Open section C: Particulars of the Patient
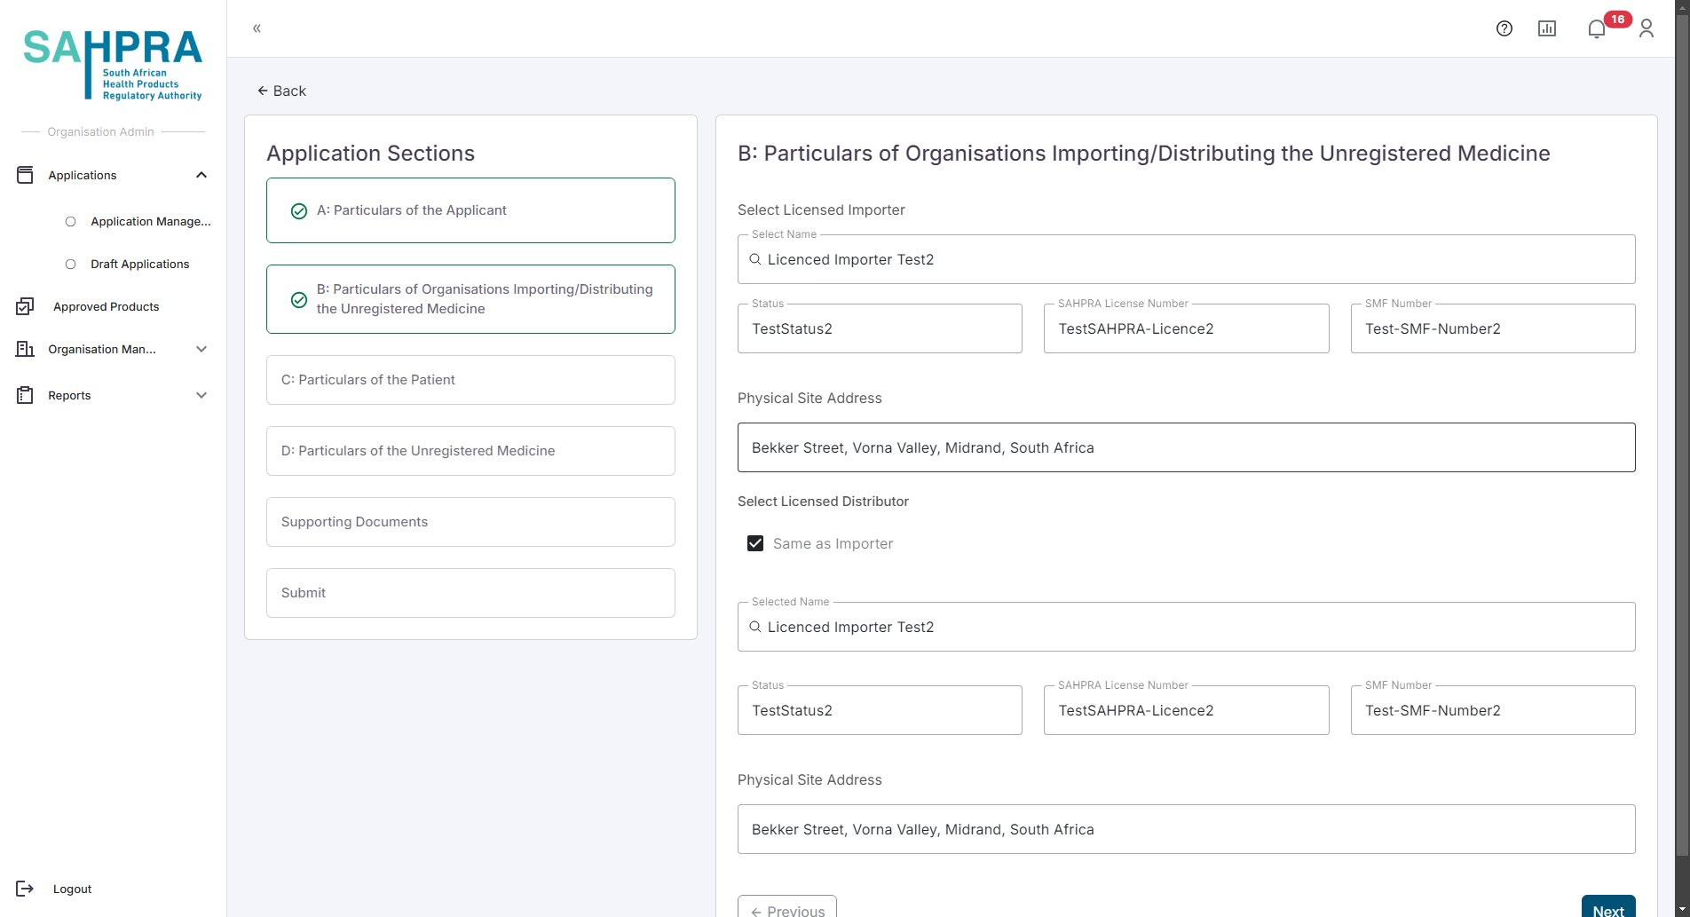The height and width of the screenshot is (917, 1690). [x=470, y=380]
